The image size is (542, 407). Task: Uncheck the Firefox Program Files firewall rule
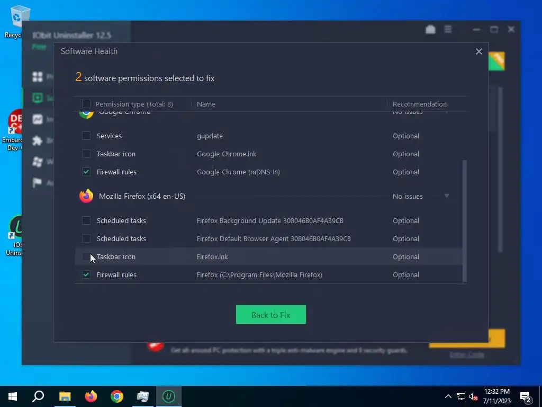tap(86, 275)
